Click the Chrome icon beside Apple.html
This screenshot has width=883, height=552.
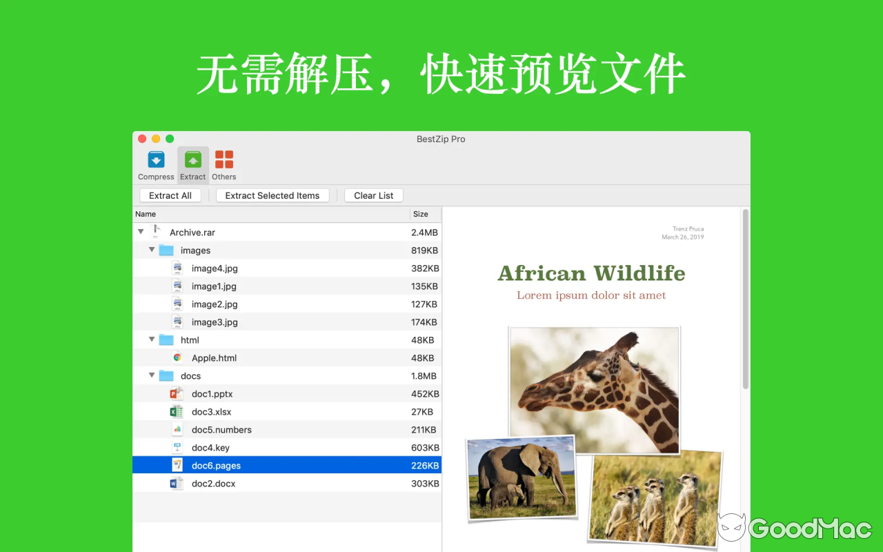[177, 357]
